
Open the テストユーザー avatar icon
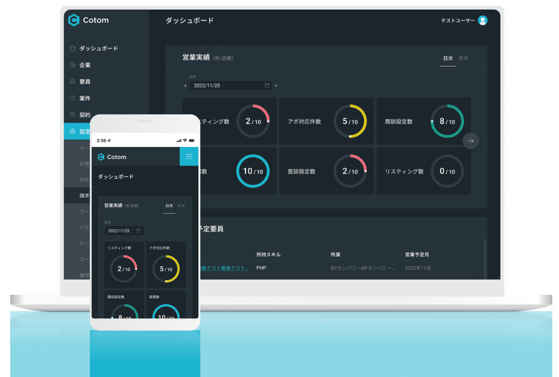(483, 21)
